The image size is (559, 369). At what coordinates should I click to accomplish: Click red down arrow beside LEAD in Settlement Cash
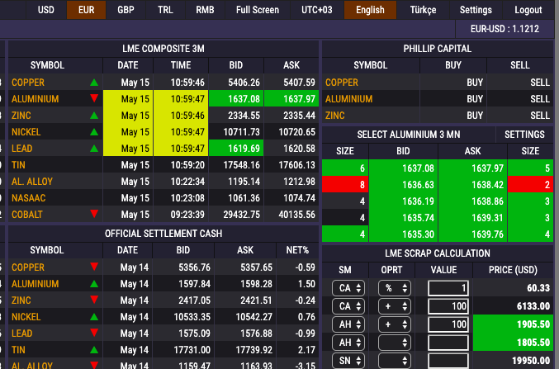pos(94,333)
